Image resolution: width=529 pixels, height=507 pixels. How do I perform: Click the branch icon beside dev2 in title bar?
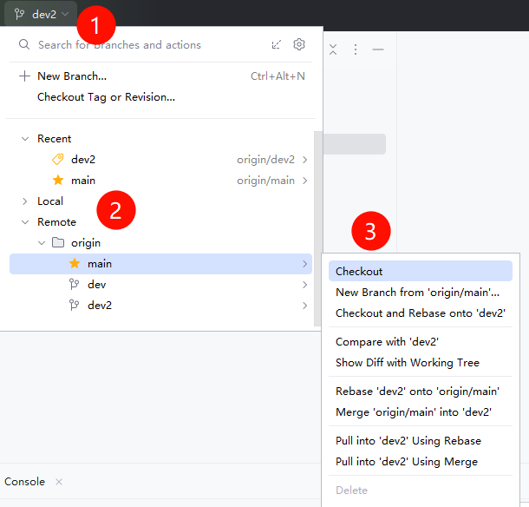click(19, 14)
